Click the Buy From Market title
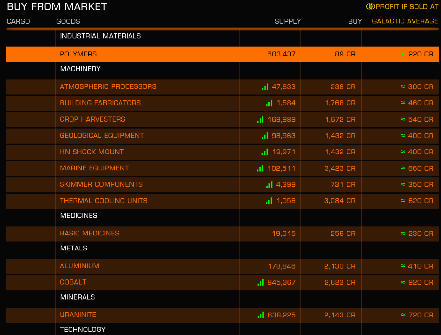Screen dimensions: 441x335 click(57, 7)
